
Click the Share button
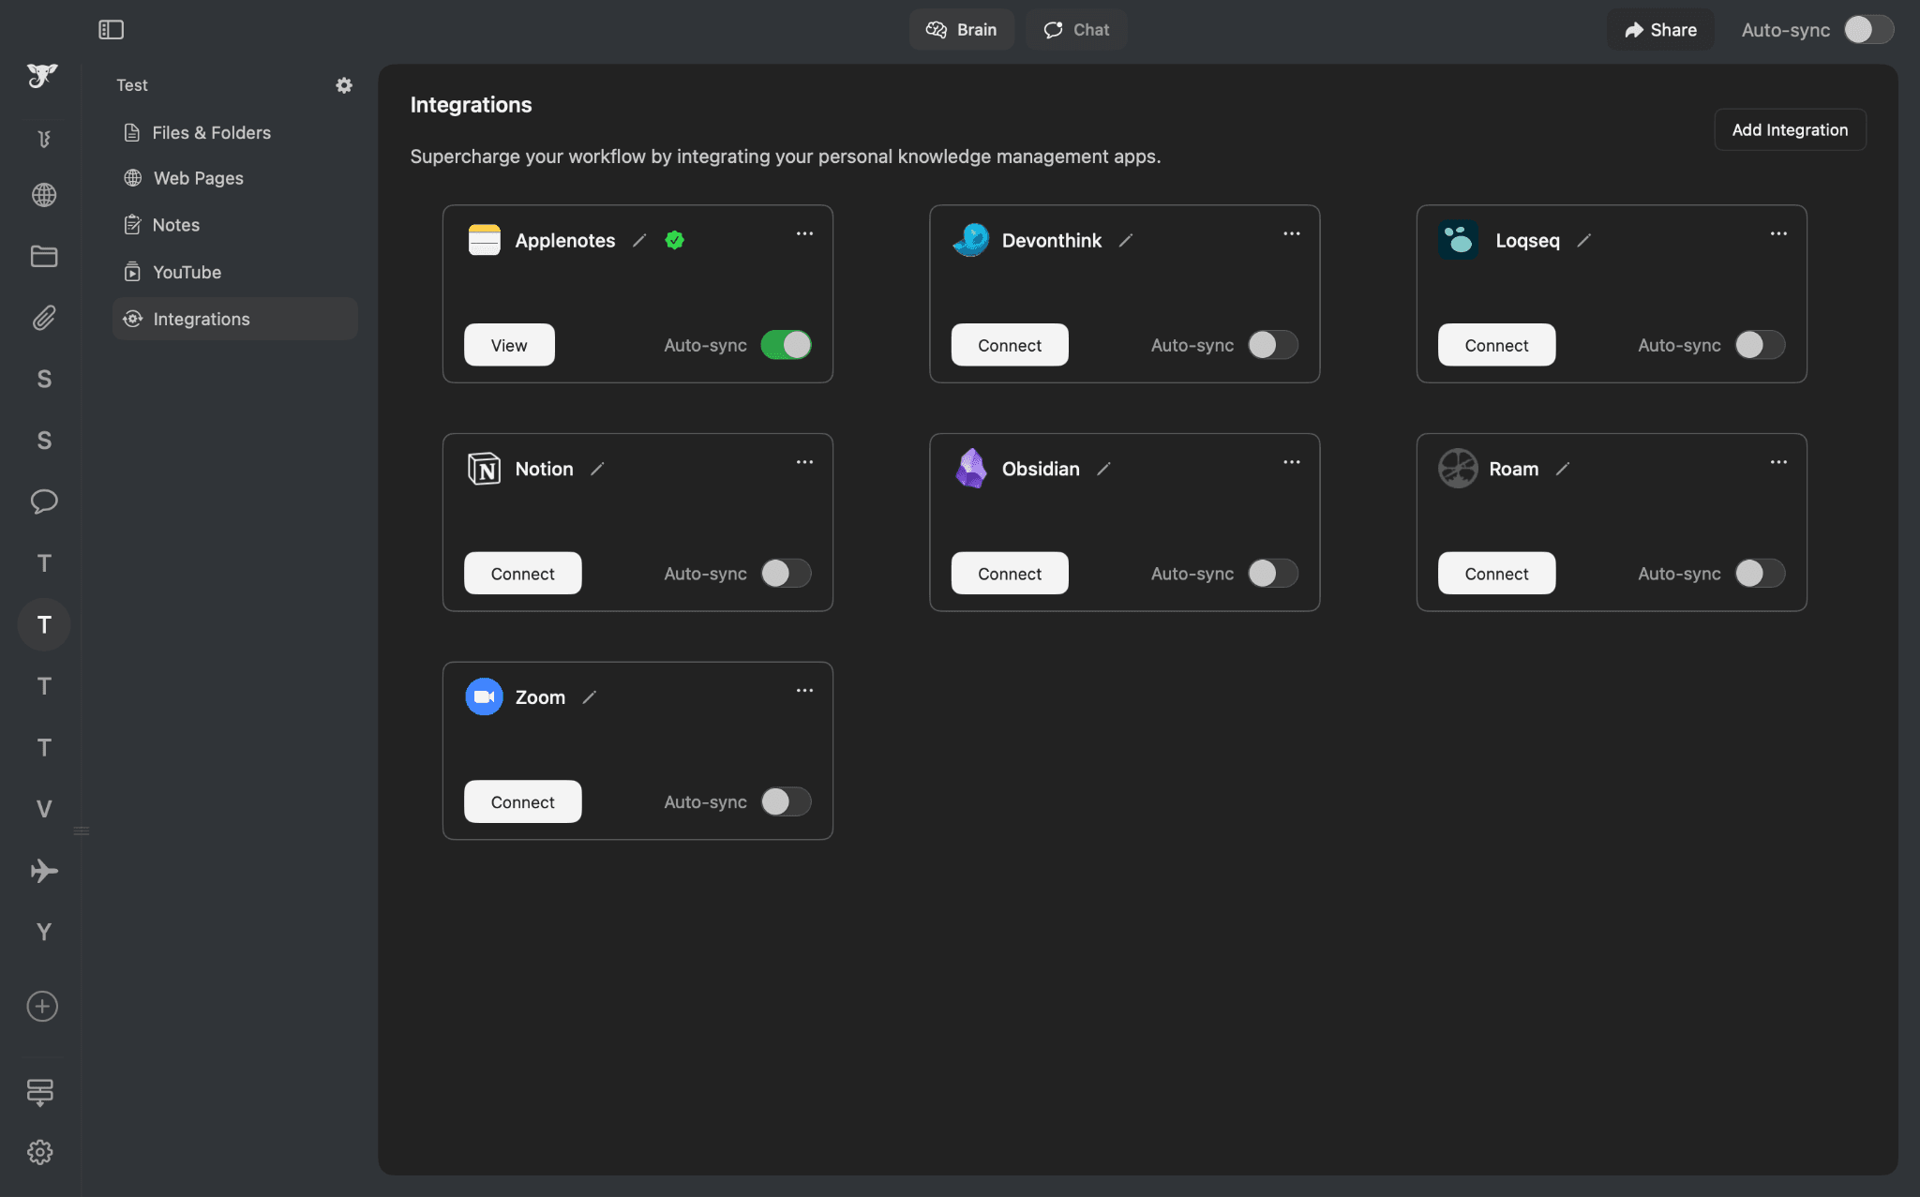[1660, 30]
